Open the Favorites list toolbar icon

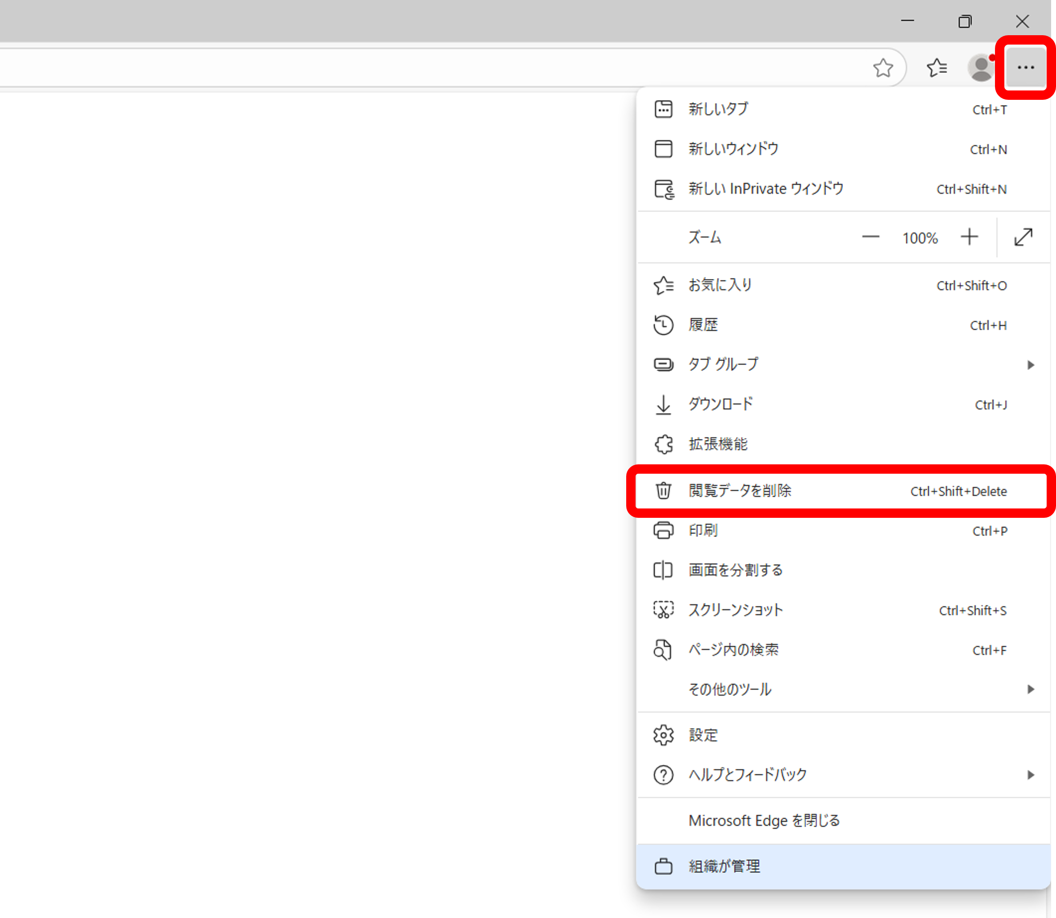point(937,68)
